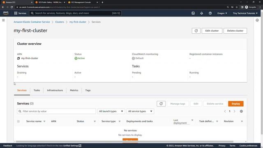
Task: Click the browser address bar
Action: click(x=120, y=7)
